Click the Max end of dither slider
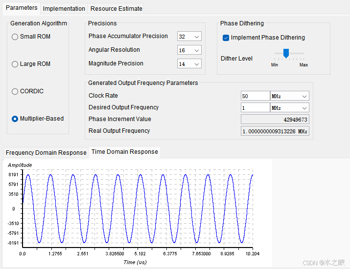Image resolution: width=350 pixels, height=269 pixels. point(303,65)
